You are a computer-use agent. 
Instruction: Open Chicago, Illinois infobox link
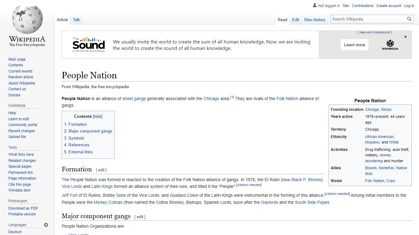click(378, 110)
